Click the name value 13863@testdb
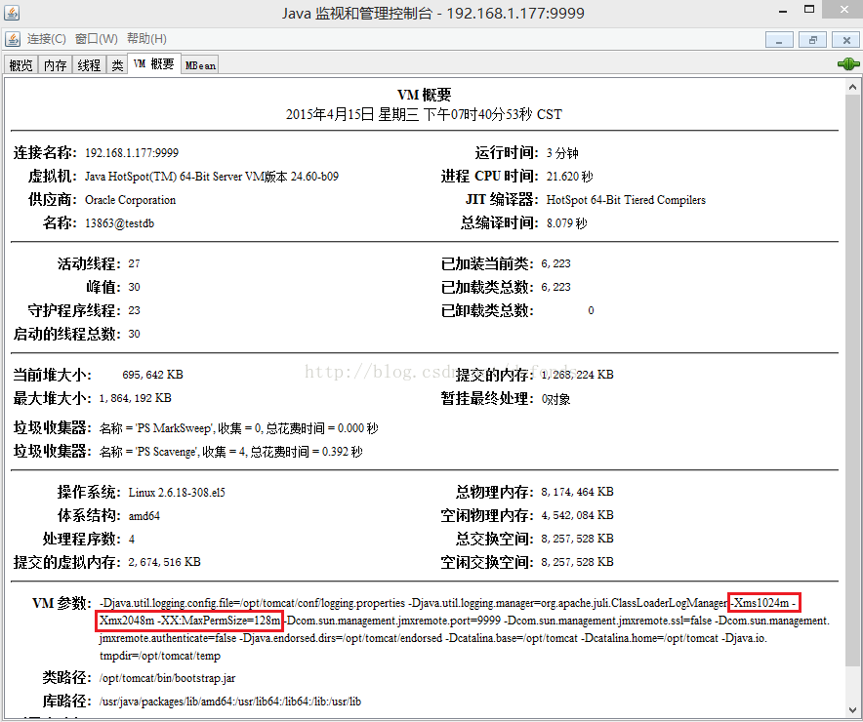 [x=119, y=223]
